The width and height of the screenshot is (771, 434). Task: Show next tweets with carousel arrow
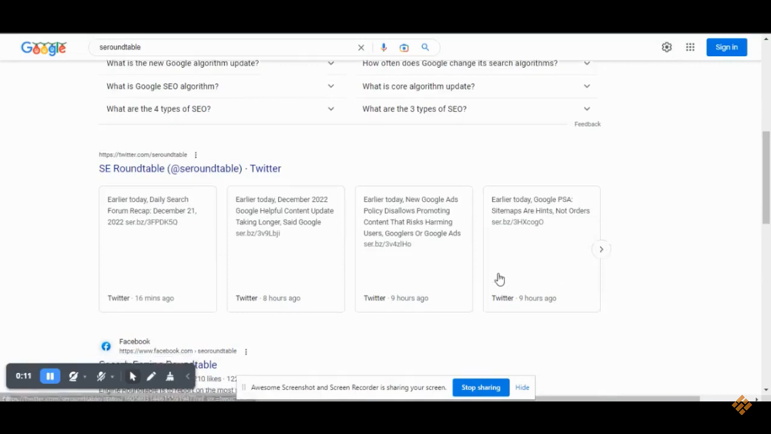[601, 250]
